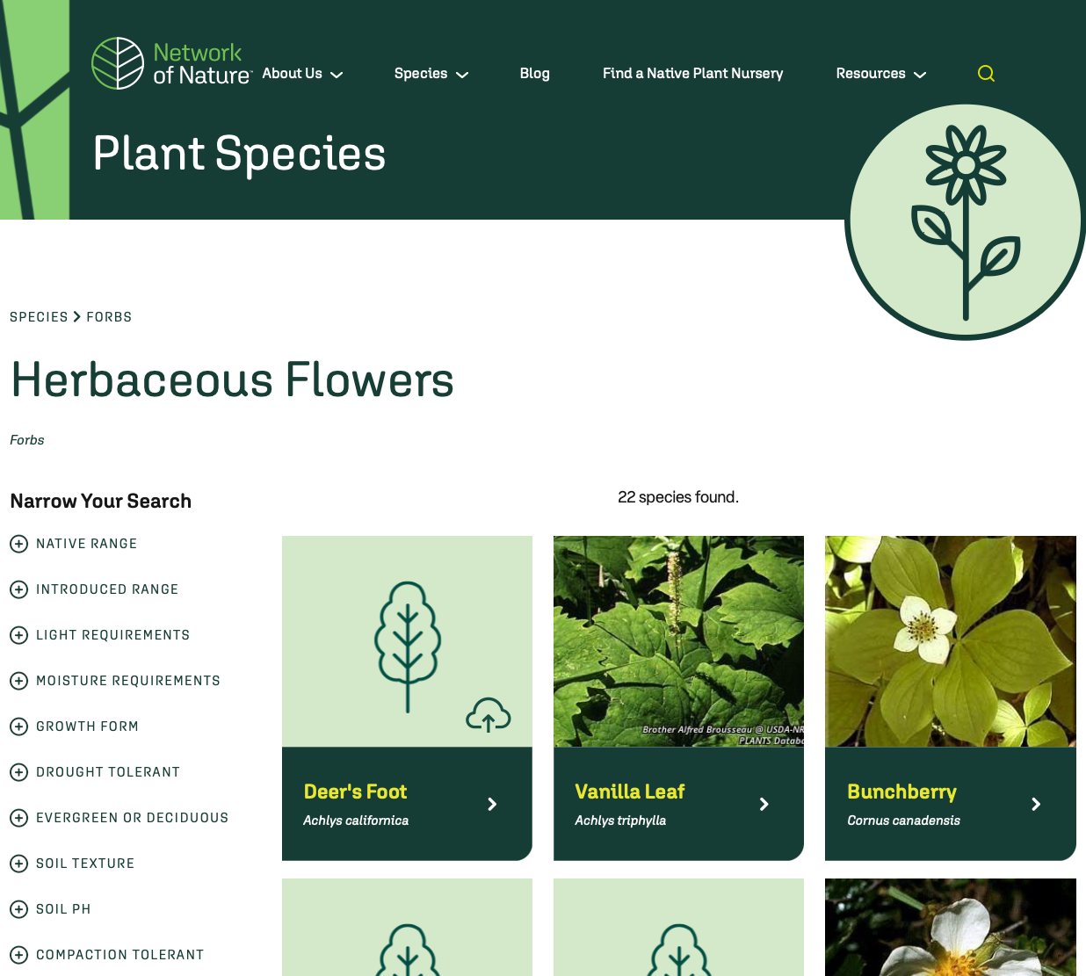Expand the Drought Tolerant filter
This screenshot has height=976, width=1086.
[x=19, y=772]
